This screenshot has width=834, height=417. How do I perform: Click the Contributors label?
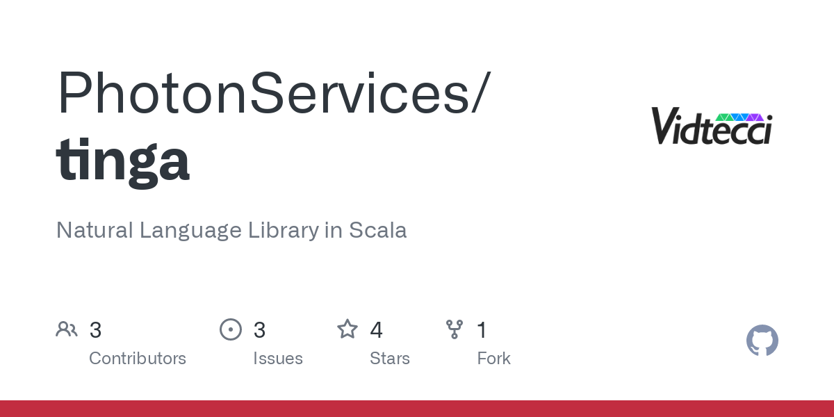coord(138,359)
